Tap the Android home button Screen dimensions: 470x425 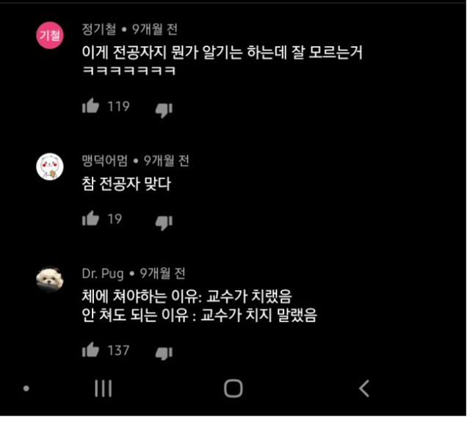click(234, 388)
